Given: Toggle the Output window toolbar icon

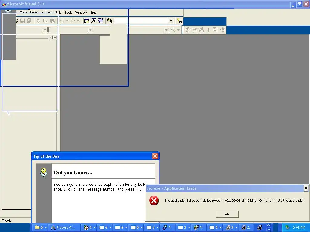Looking at the screenshot, I should 94,21.
